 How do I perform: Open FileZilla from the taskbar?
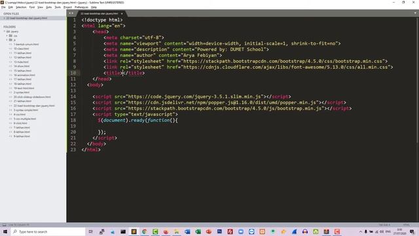[x=230, y=231]
